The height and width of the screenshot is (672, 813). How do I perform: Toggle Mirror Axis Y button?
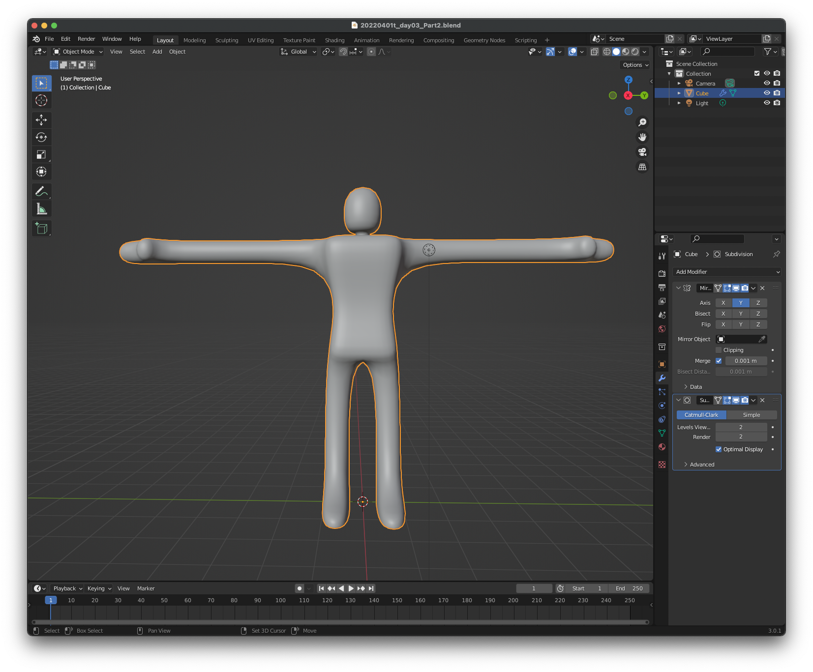741,303
